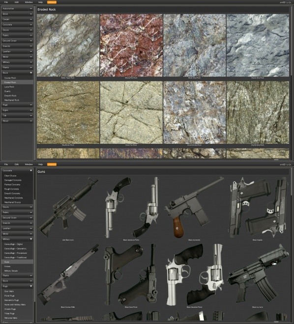
Task: Select the Painted Concrete subcategory
Action: click(17, 185)
